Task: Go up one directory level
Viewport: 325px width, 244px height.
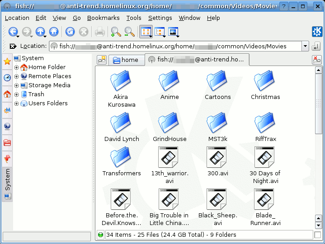Action: [40, 32]
